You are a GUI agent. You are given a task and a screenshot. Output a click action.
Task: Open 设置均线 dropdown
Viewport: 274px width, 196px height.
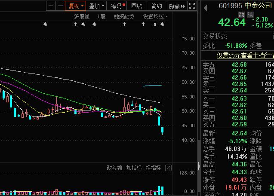click(155, 17)
